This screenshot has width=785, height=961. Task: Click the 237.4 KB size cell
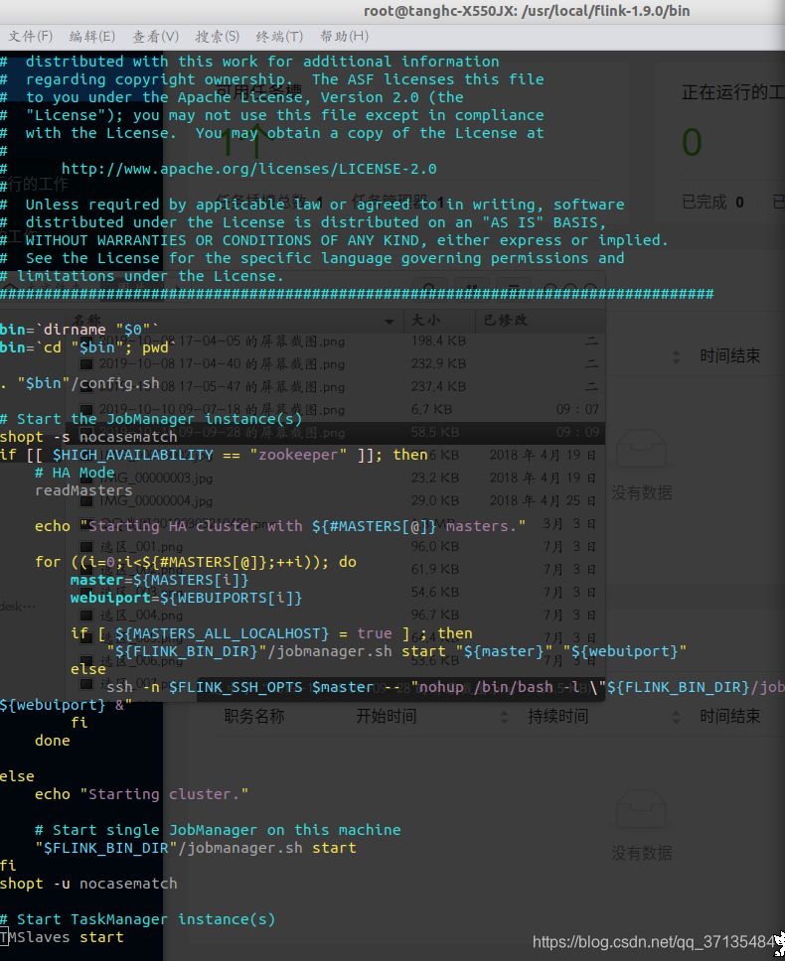tap(439, 387)
